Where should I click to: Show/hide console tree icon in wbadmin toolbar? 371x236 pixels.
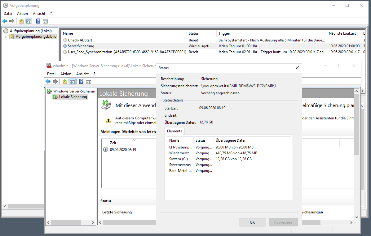click(x=72, y=81)
